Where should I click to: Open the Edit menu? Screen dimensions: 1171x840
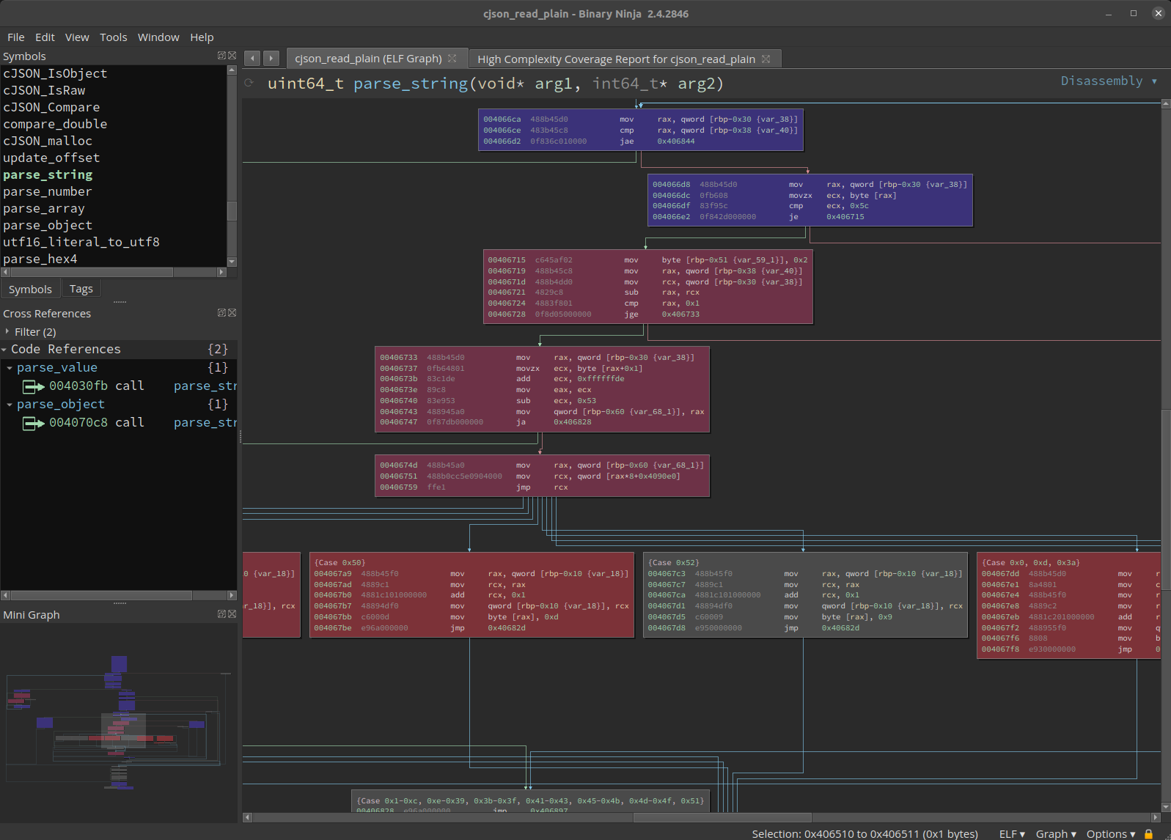[x=45, y=37]
